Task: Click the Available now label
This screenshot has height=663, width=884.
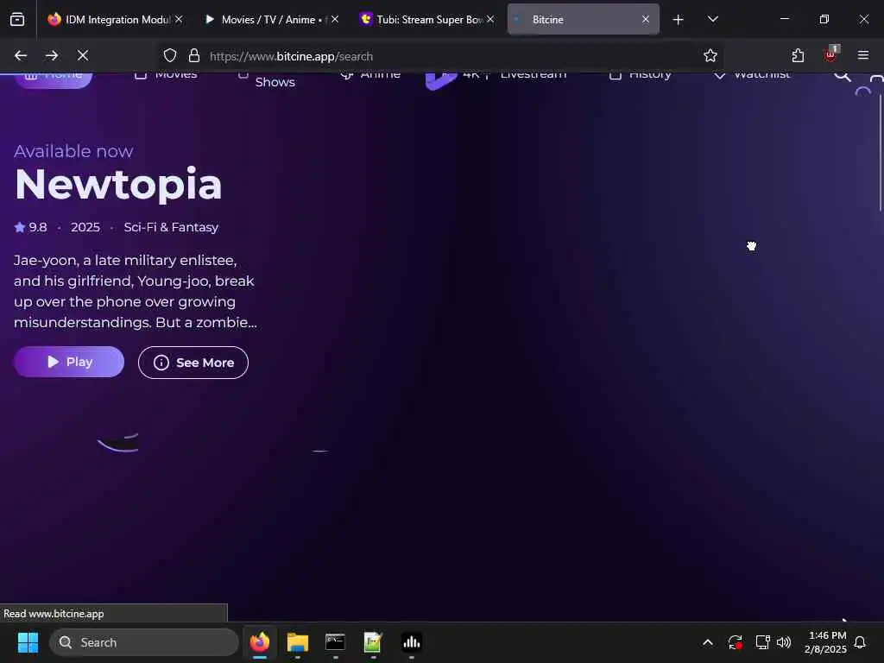Action: pos(73,151)
